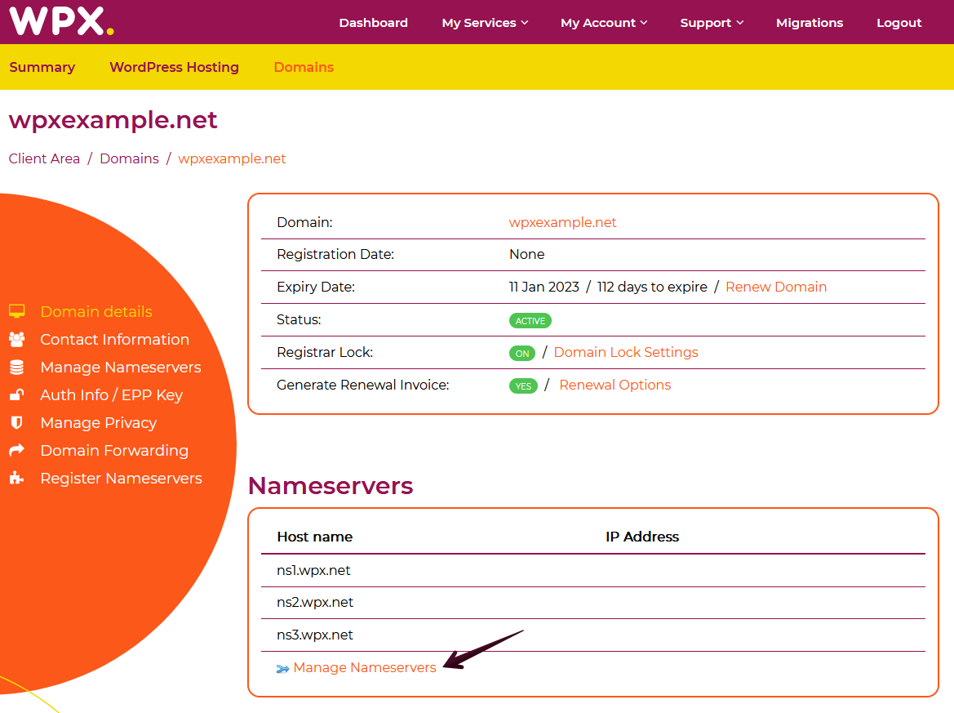
Task: Click the monitor icon beside Domain details
Action: coord(16,311)
